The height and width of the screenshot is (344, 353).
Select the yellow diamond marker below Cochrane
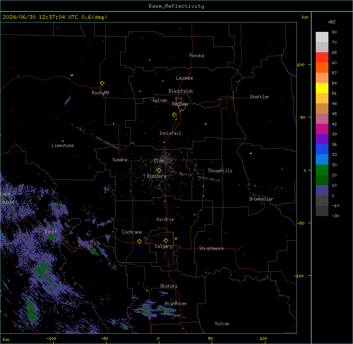pos(139,241)
